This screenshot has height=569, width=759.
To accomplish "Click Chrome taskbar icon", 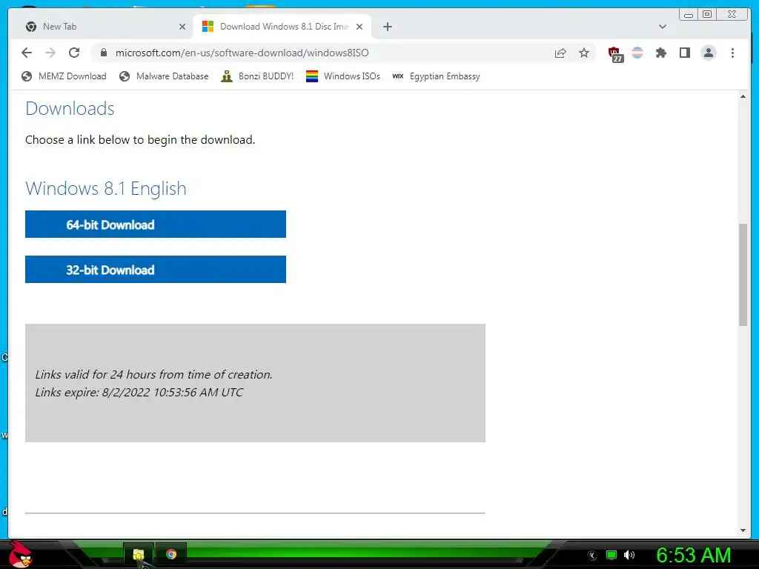I will point(171,554).
